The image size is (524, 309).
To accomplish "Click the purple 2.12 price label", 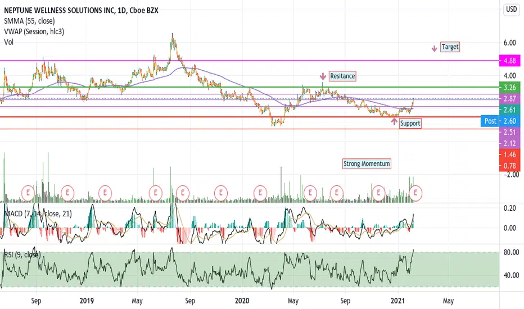I will coord(509,143).
